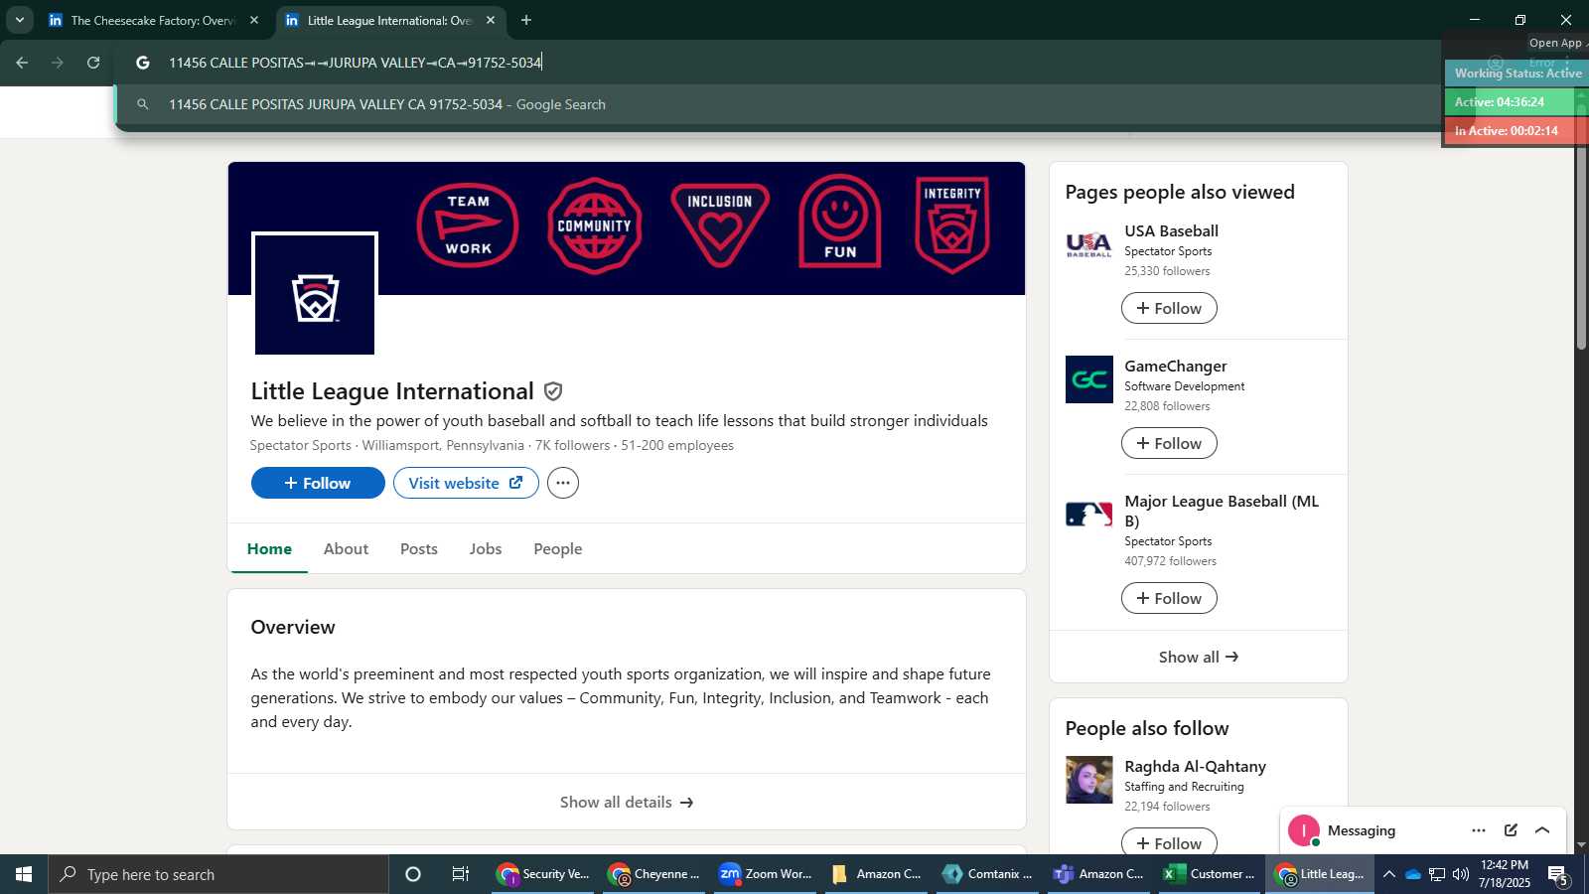Click Open App label in the overlay
This screenshot has width=1589, height=894.
(1555, 43)
